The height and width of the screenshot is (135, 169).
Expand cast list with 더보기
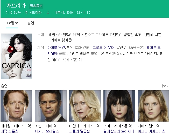(164, 86)
